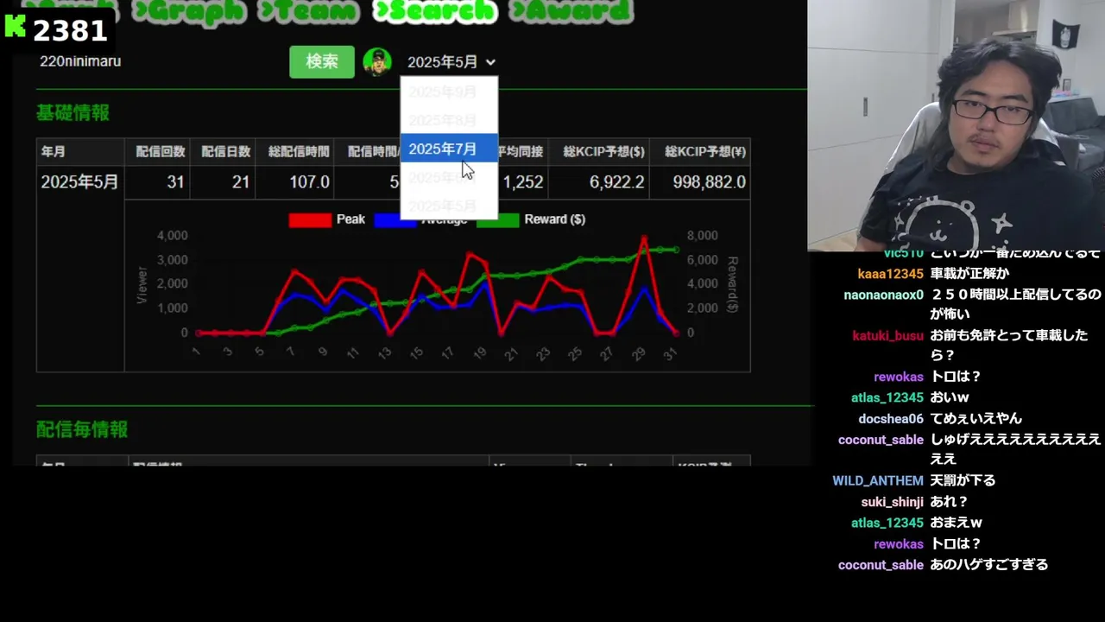Click the 2381 viewer count overlay

(70, 31)
